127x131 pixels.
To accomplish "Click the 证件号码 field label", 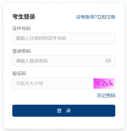I will [21, 28].
